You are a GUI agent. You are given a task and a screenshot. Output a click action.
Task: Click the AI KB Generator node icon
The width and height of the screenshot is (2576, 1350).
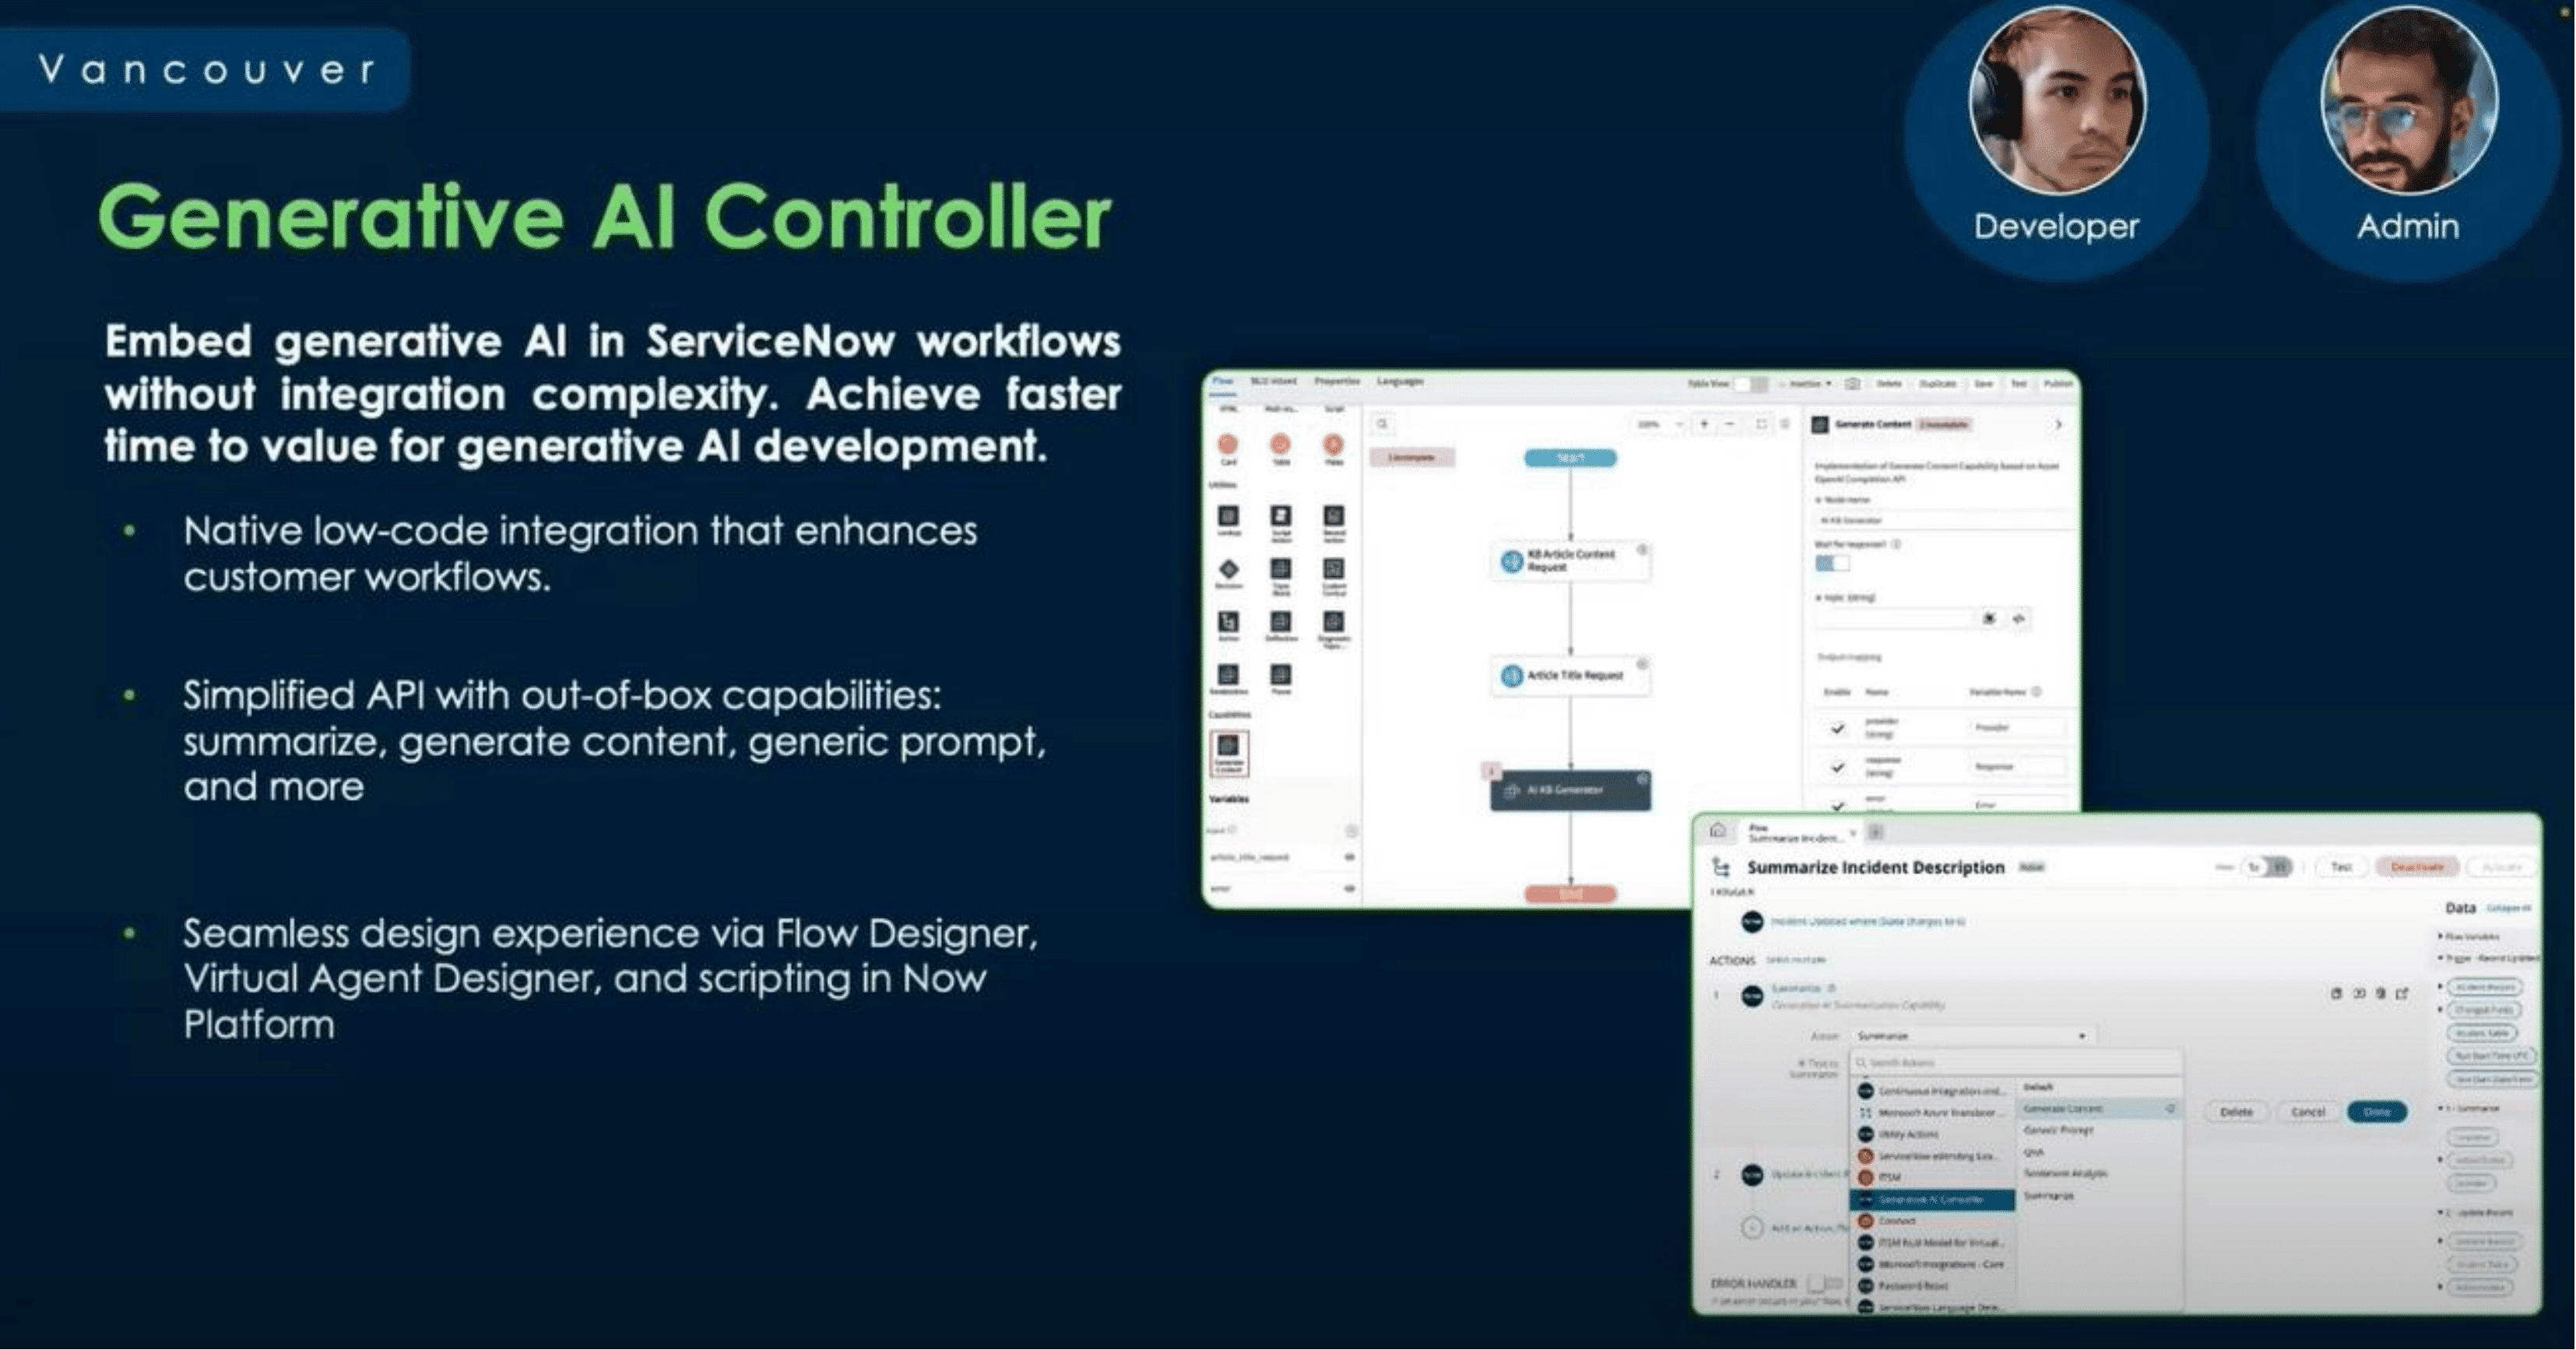pyautogui.click(x=1506, y=788)
